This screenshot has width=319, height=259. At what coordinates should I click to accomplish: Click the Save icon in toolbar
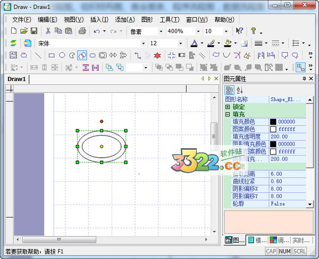pyautogui.click(x=33, y=31)
